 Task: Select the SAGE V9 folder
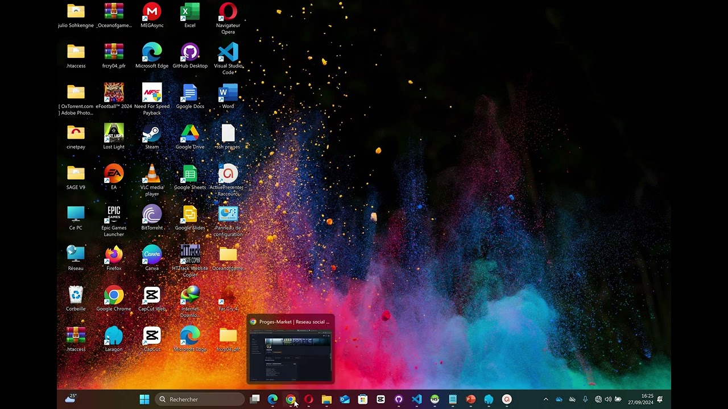click(76, 177)
